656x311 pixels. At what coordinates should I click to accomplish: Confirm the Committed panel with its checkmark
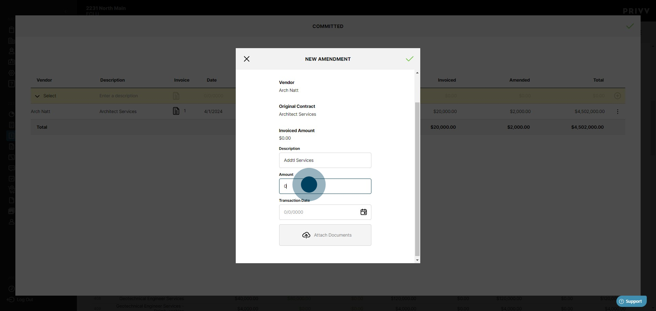coord(630,26)
